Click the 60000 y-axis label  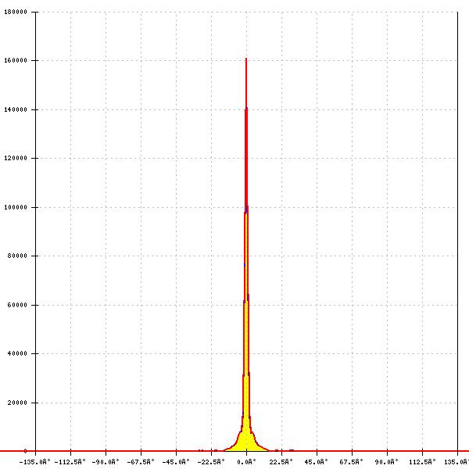pos(17,305)
